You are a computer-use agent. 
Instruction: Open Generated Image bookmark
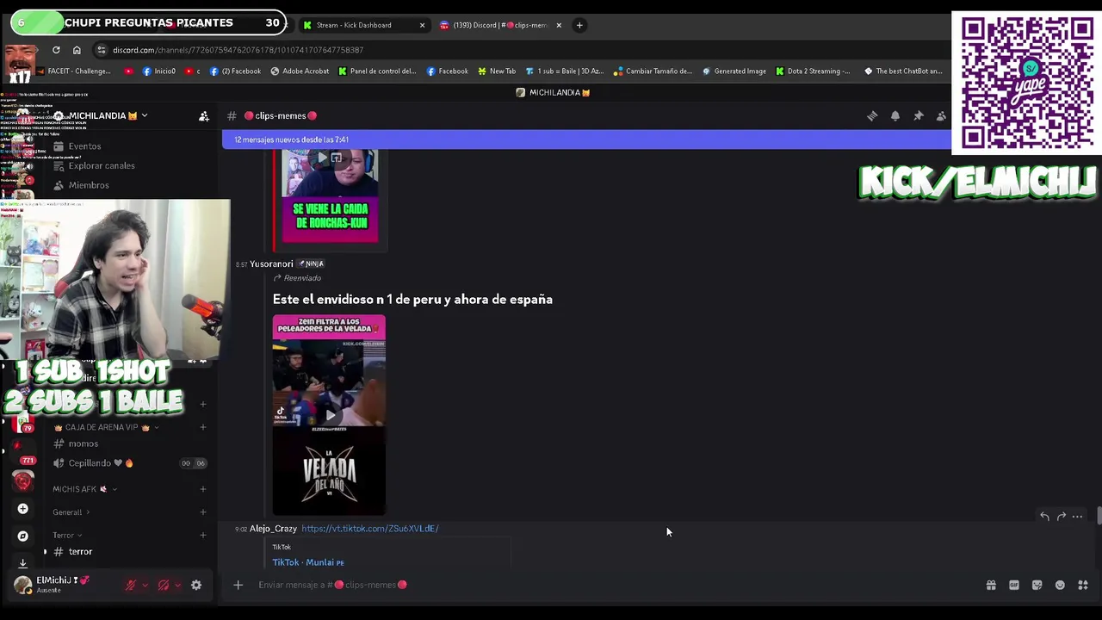tap(734, 71)
